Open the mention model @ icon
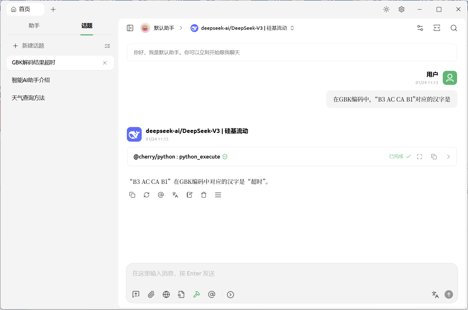Viewport: 468px width, 310px height. point(212,295)
